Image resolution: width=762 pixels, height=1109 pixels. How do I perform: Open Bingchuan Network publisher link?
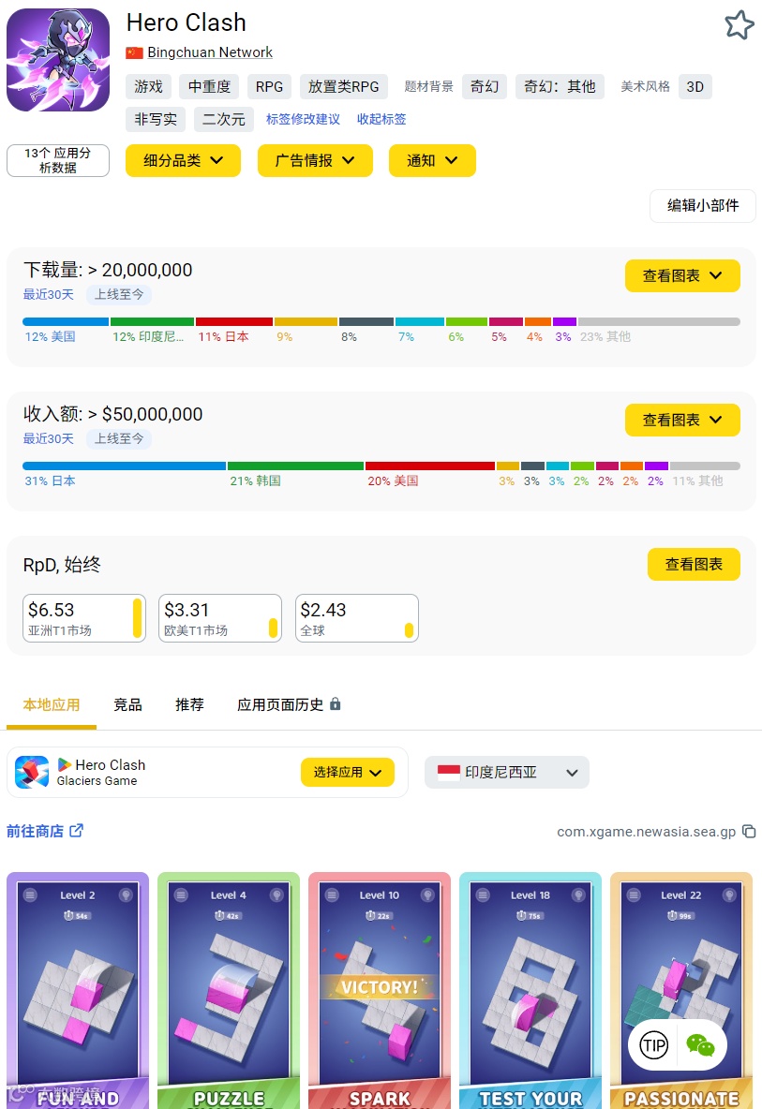(x=209, y=52)
